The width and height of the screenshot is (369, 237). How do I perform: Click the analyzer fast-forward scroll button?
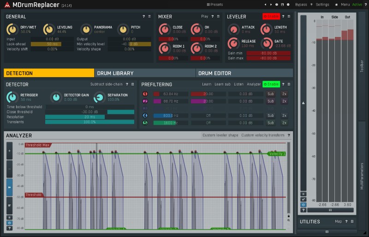tap(10, 187)
